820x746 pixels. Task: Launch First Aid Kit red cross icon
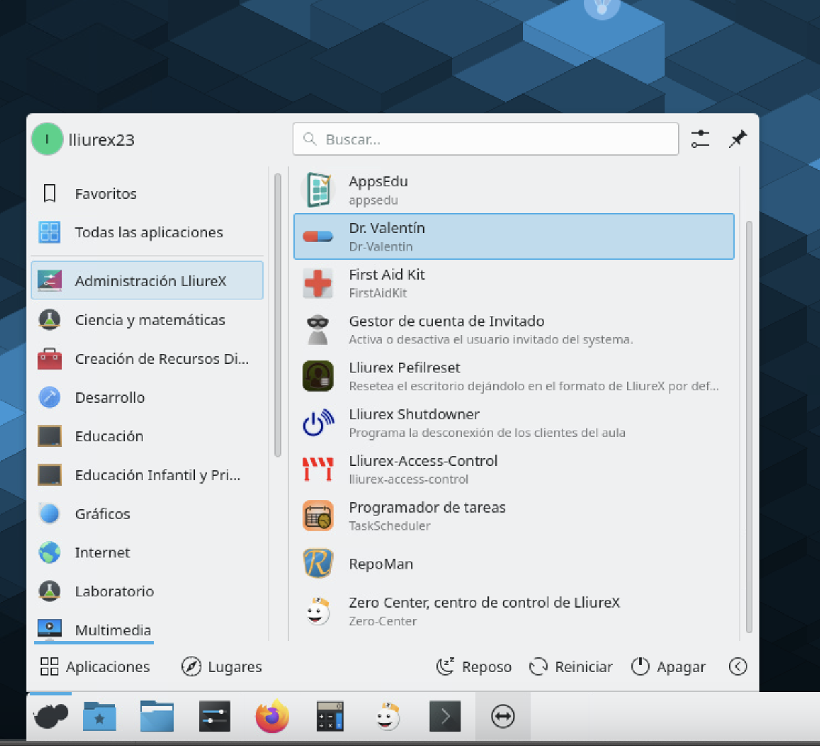(x=318, y=283)
